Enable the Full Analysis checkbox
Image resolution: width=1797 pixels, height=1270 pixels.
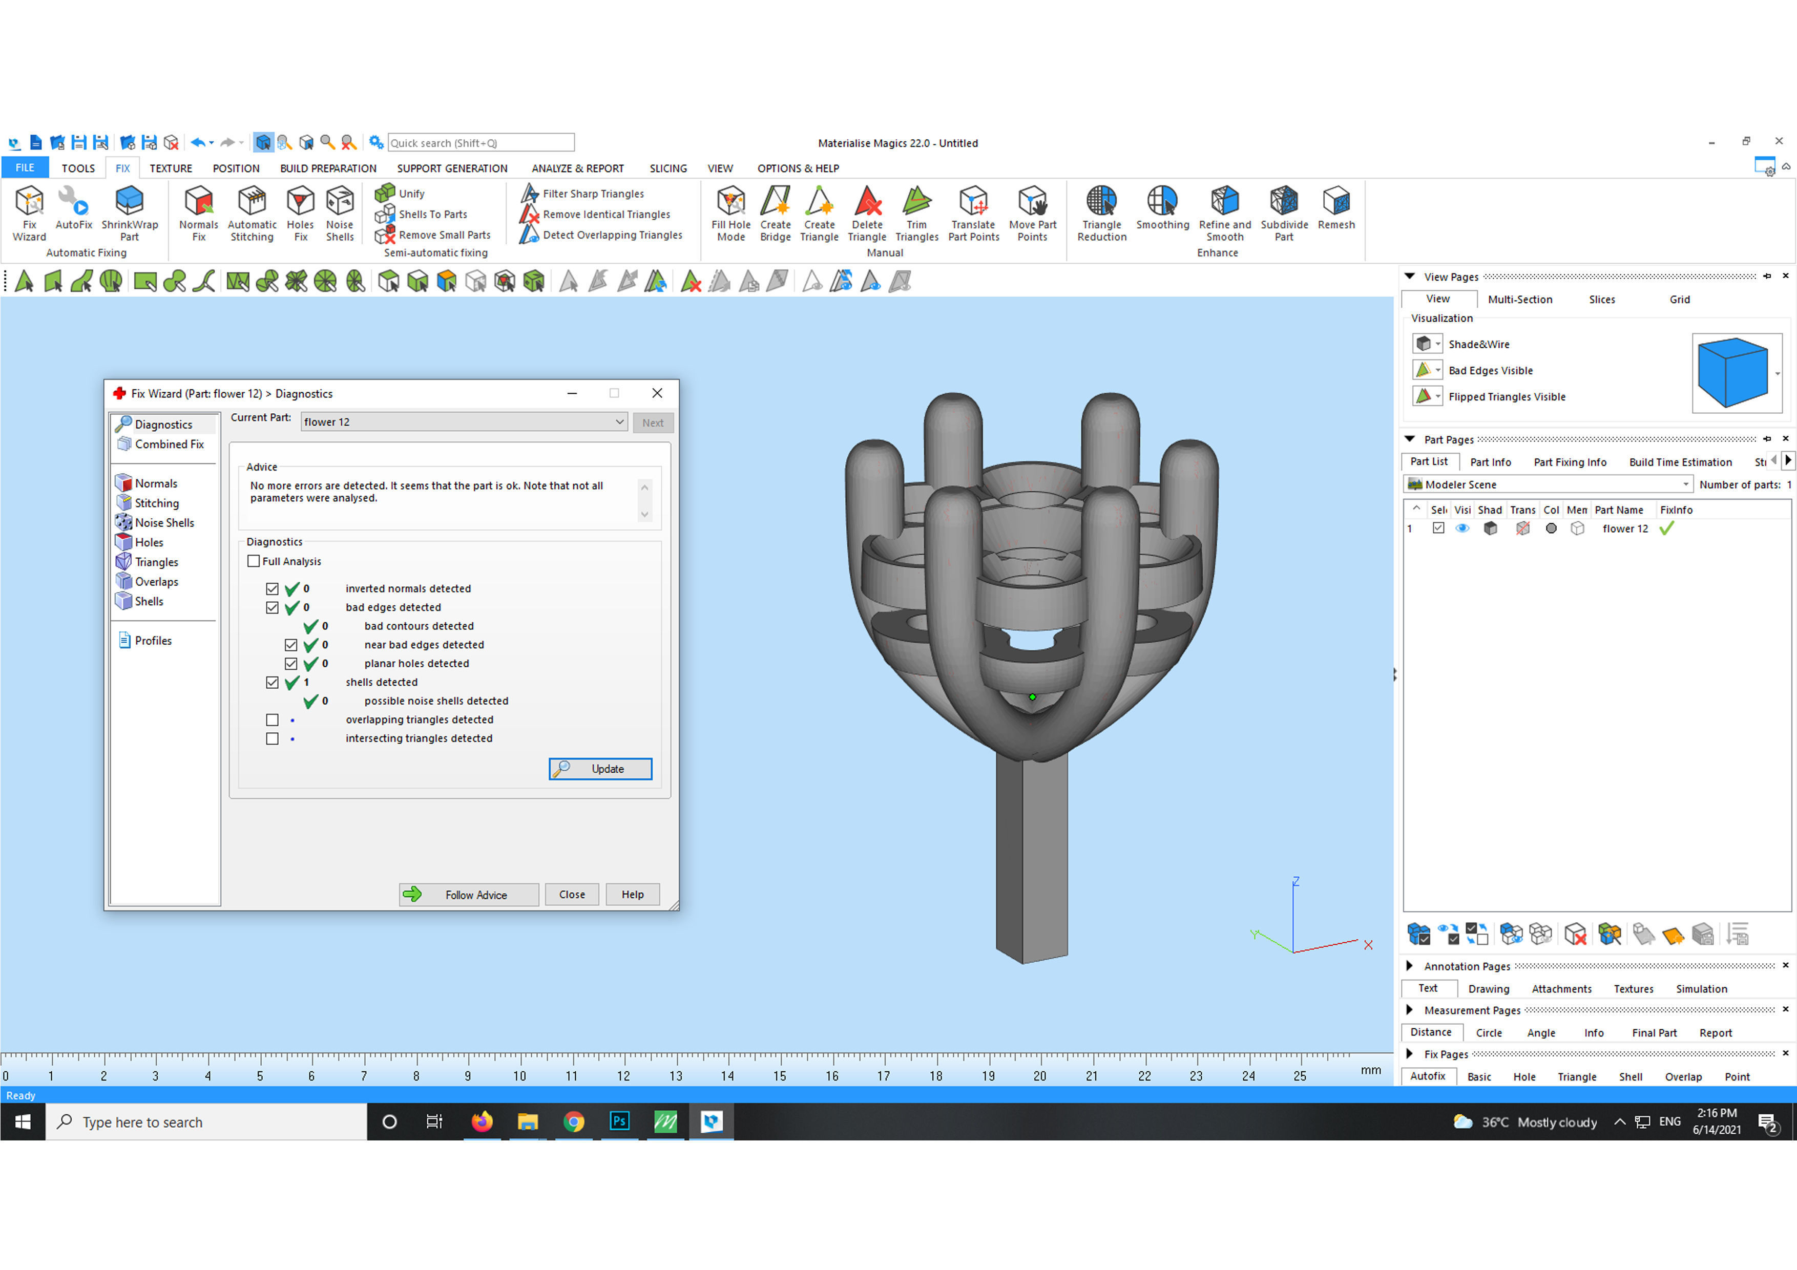(254, 561)
